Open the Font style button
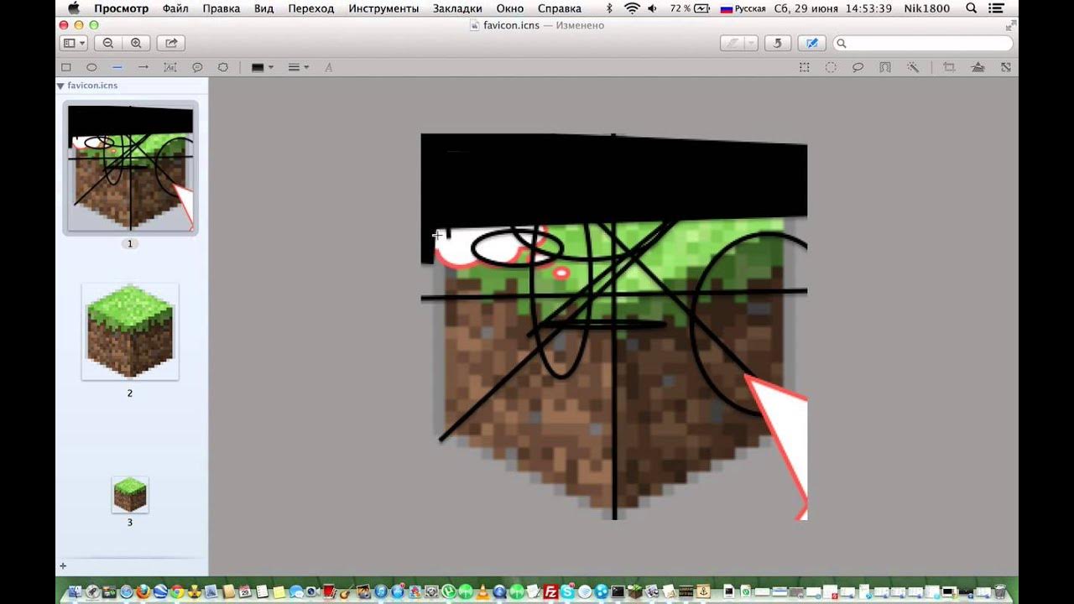 tap(328, 67)
